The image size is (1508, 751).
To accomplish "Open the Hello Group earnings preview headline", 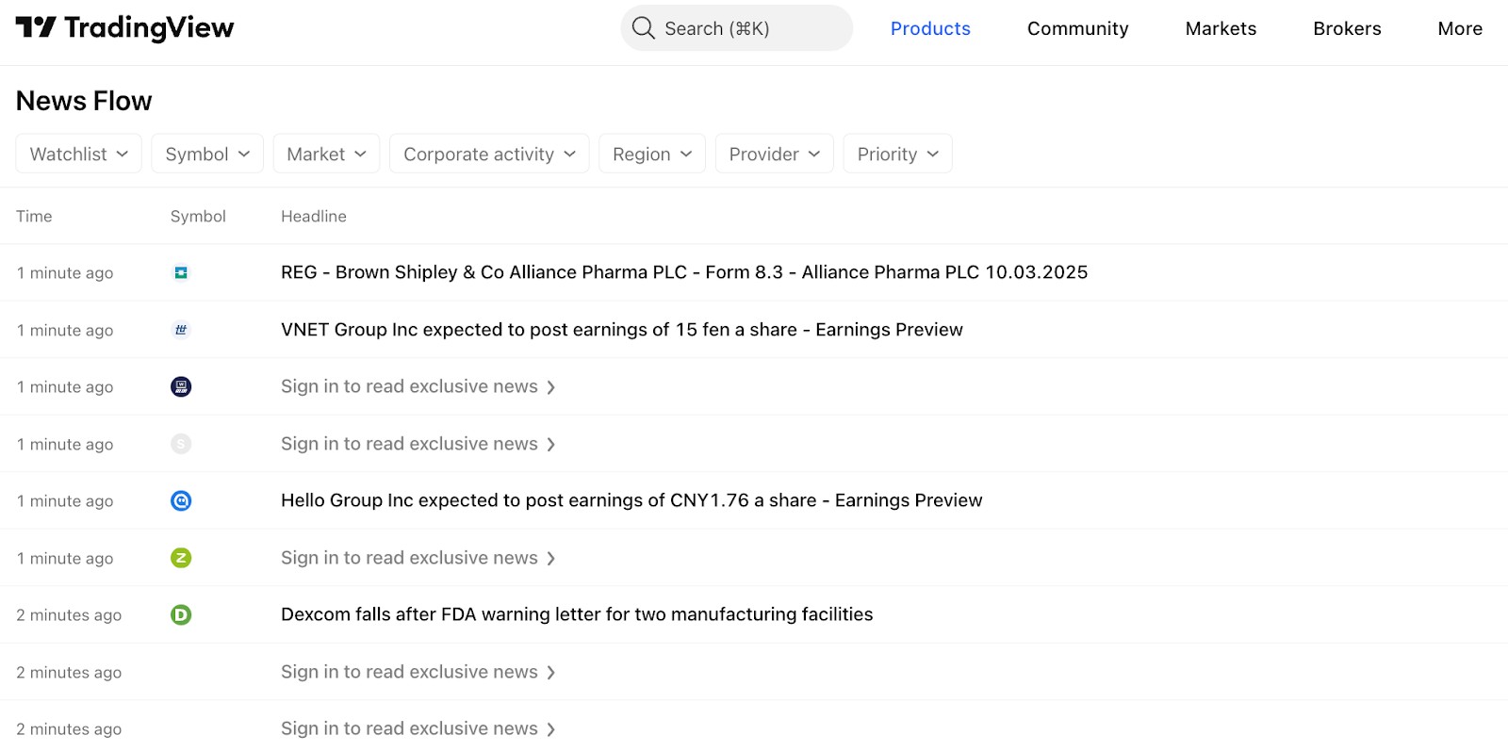I will [631, 500].
